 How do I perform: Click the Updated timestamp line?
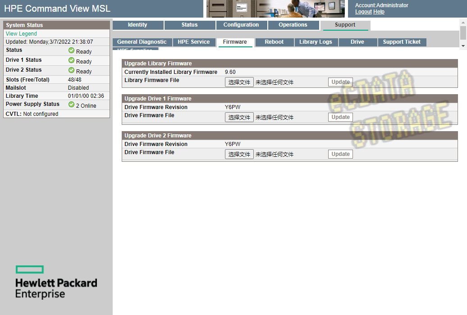[50, 41]
